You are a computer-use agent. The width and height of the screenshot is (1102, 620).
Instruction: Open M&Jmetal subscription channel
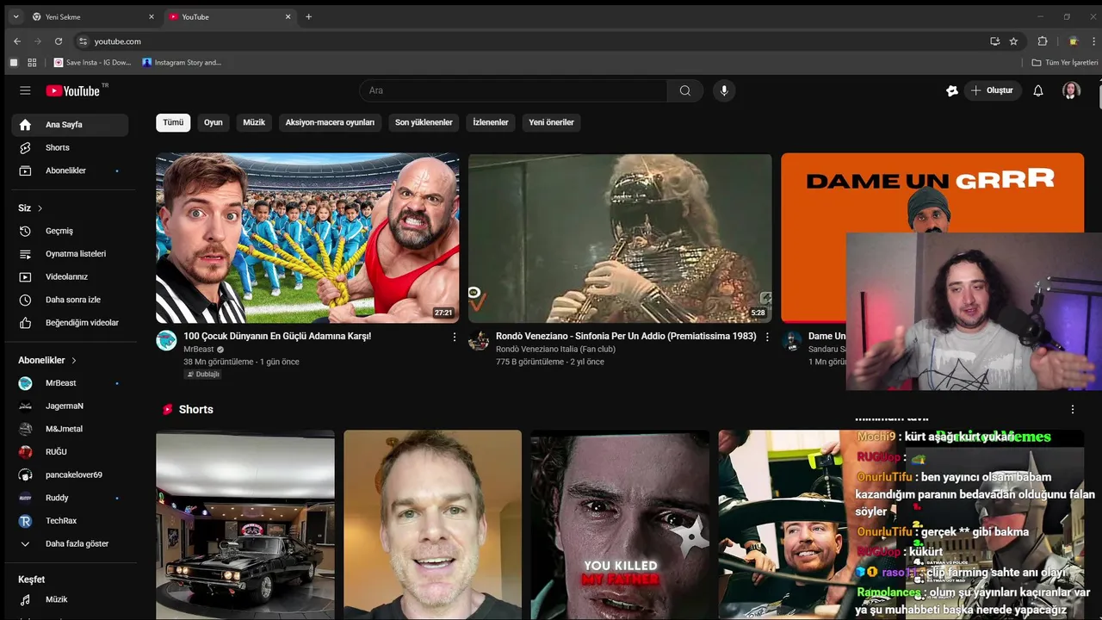(70, 429)
